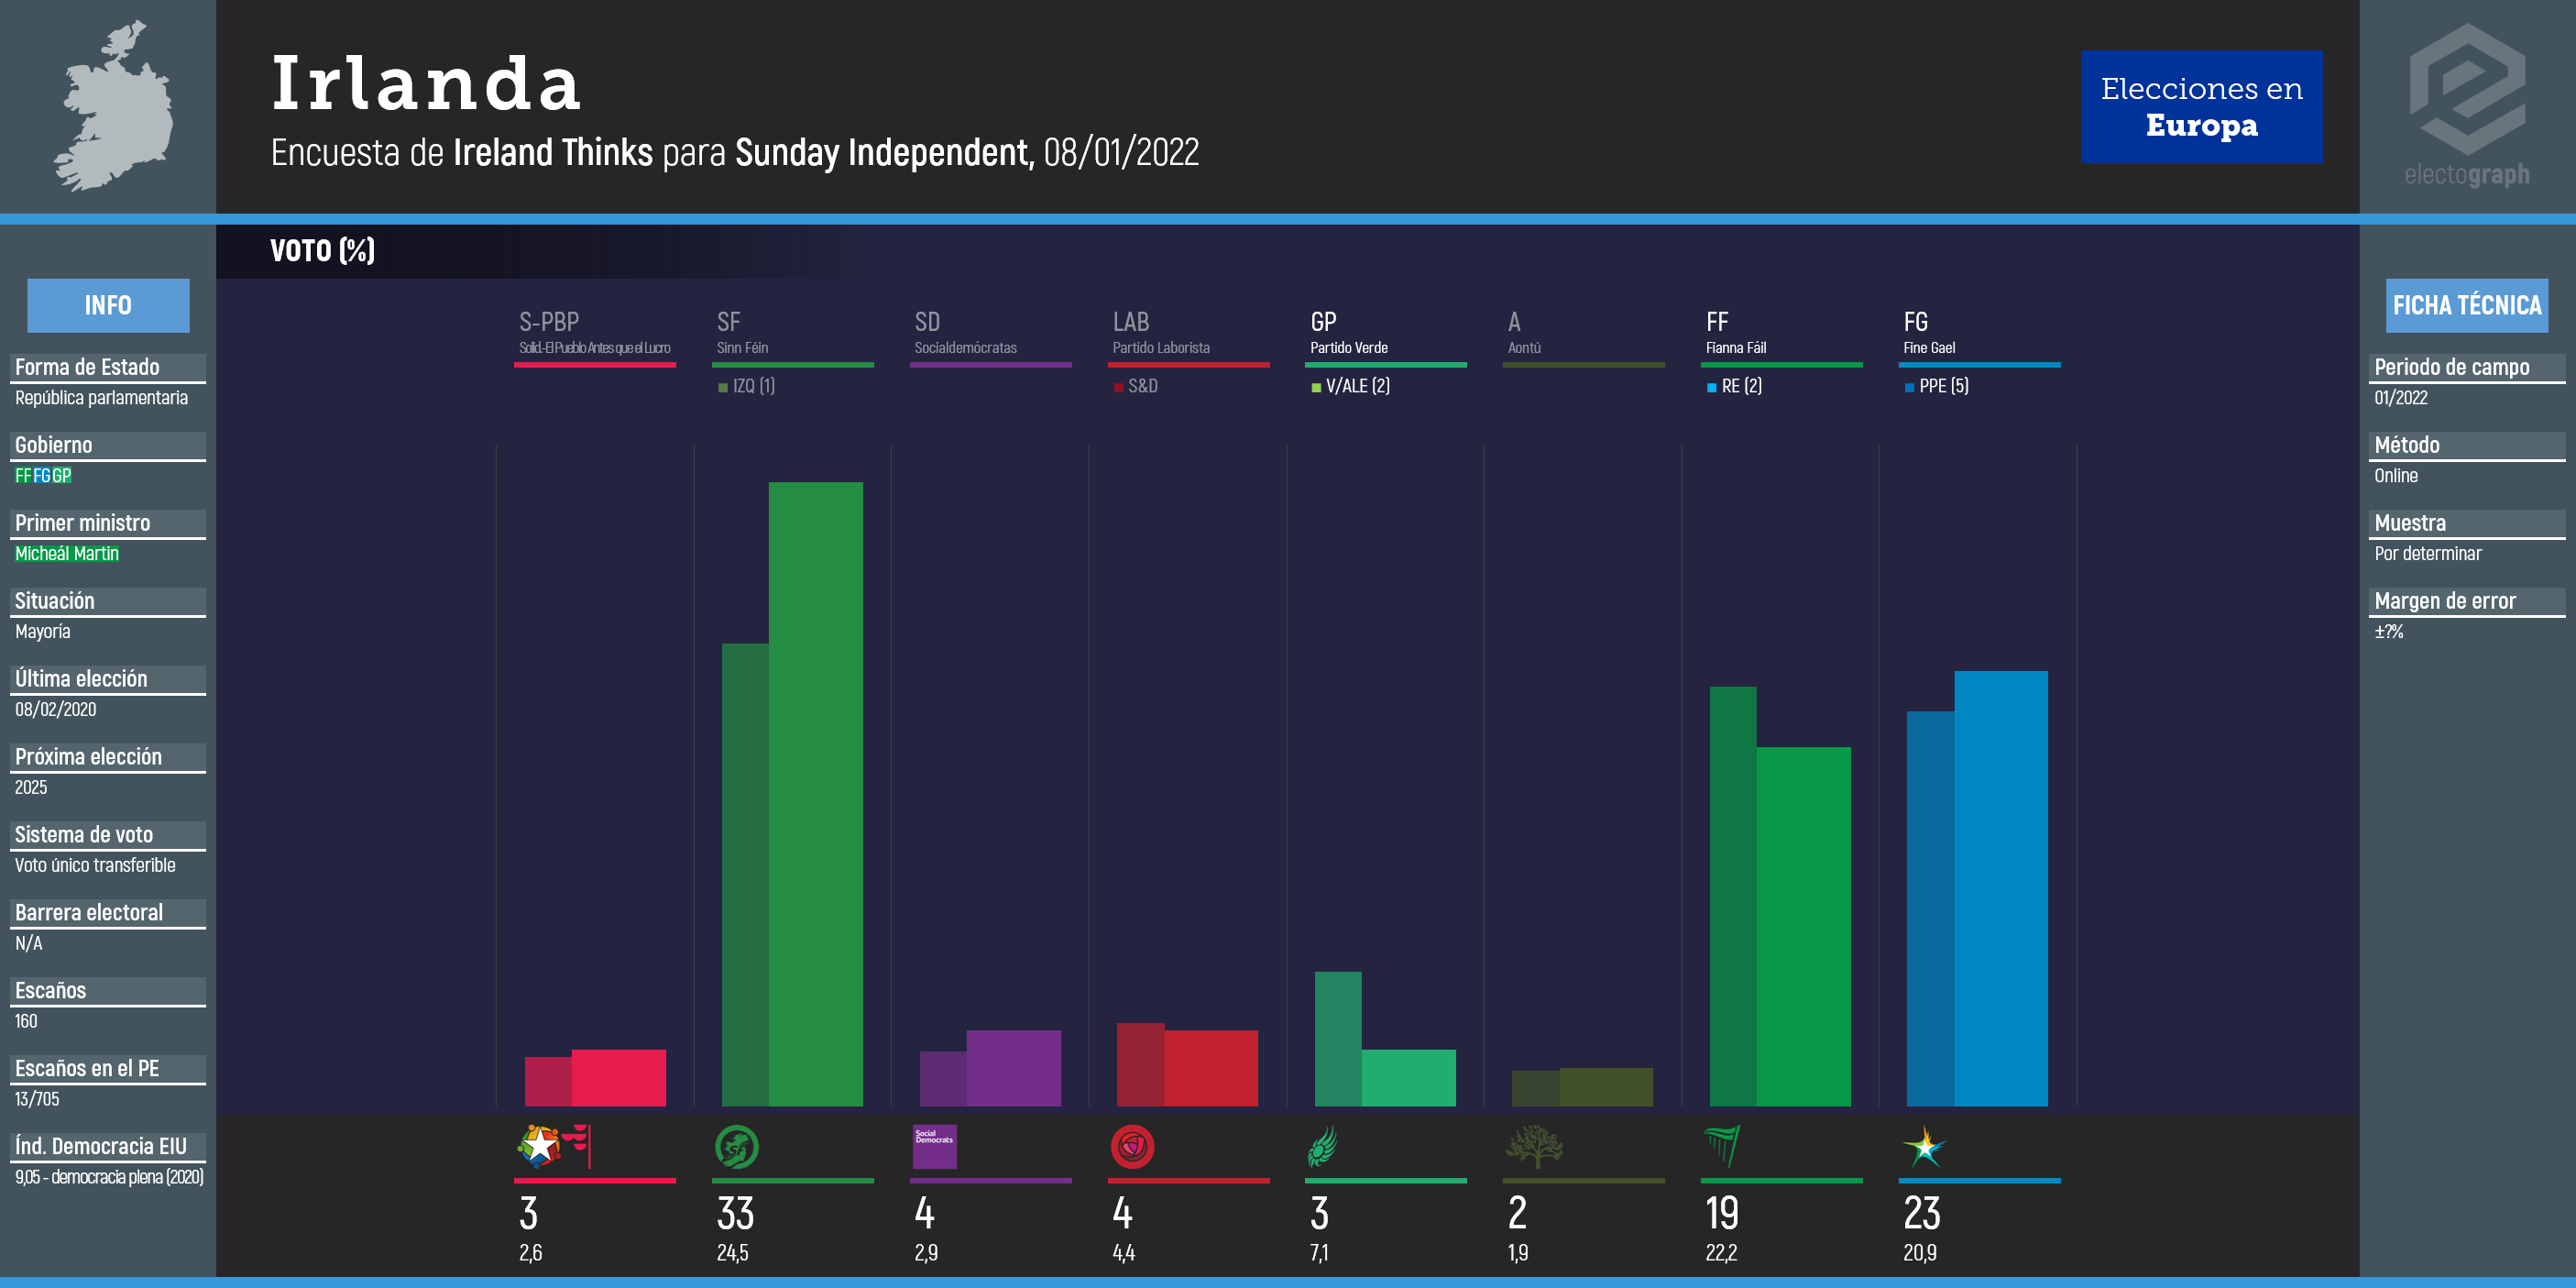The height and width of the screenshot is (1288, 2576).
Task: Click the PPE (5) legend square
Action: [x=1909, y=388]
